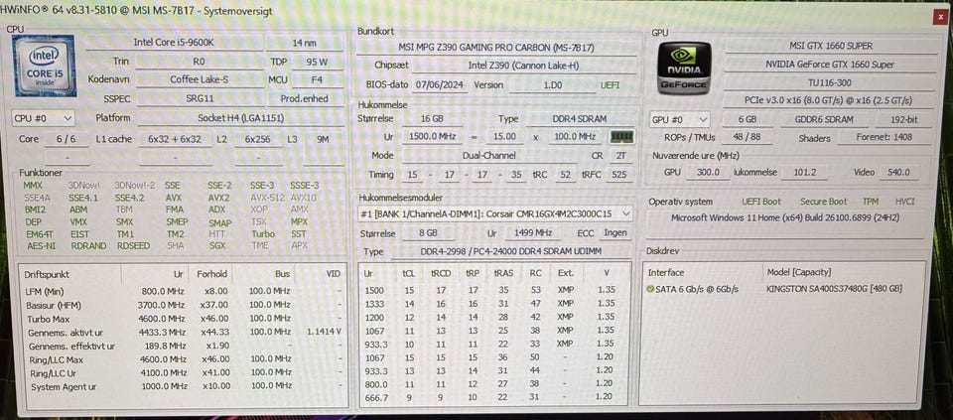Click the Interface column header

[665, 272]
